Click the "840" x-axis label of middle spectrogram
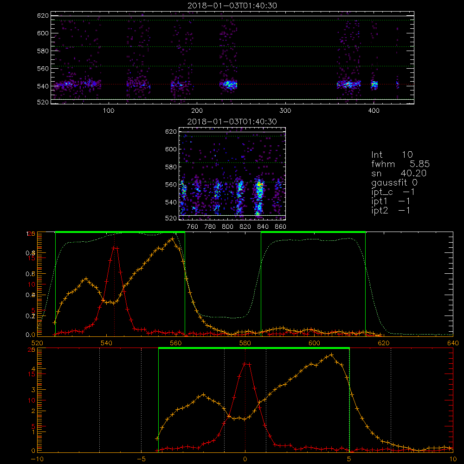 point(263,227)
